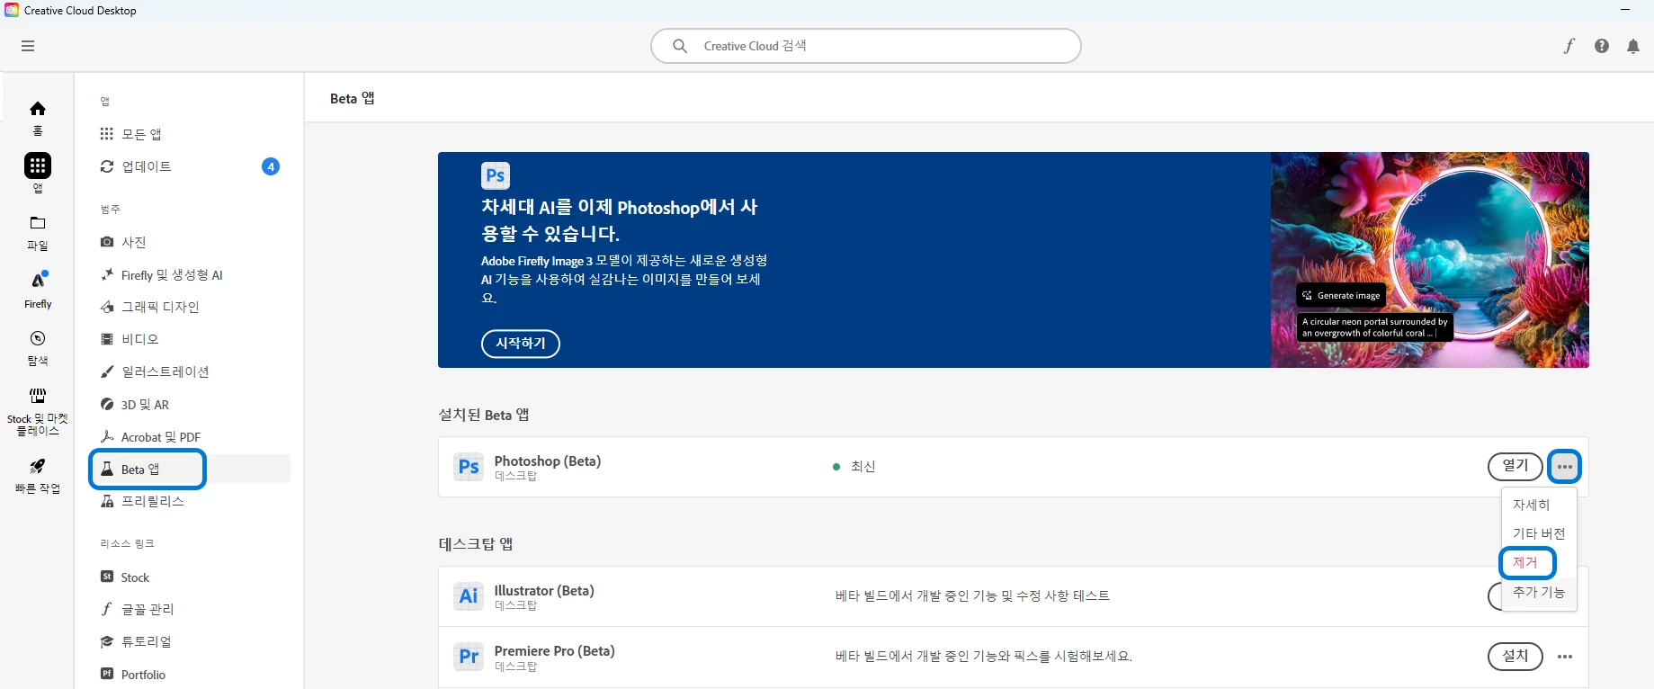This screenshot has width=1654, height=689.
Task: Click Creative Cloud 검색 search field
Action: click(x=865, y=46)
